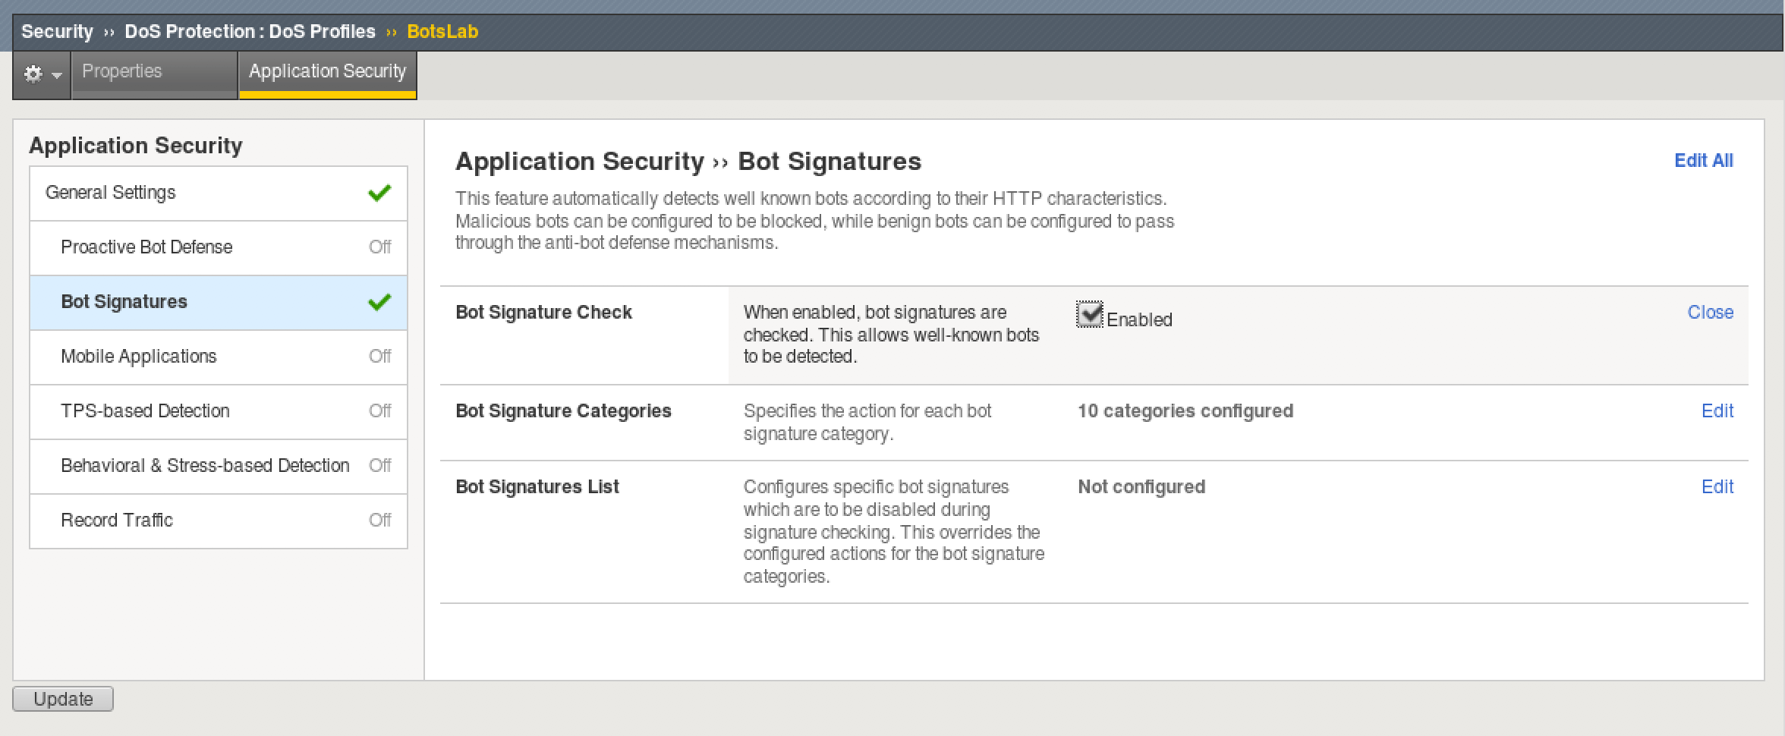This screenshot has width=1785, height=736.
Task: Edit the Bot Signatures List
Action: coord(1717,487)
